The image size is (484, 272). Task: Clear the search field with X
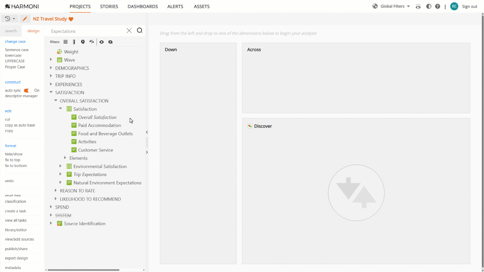point(129,31)
